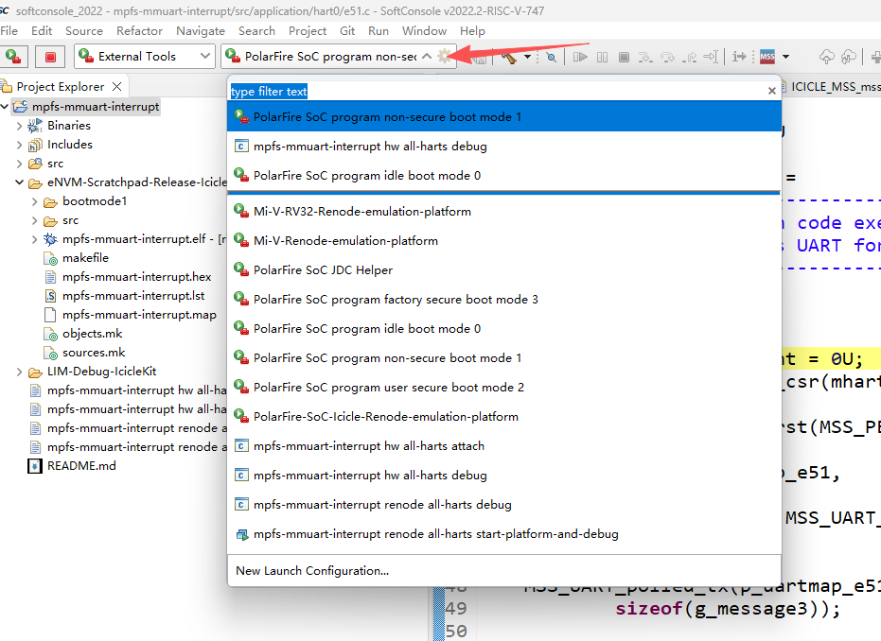Select PolarFire SoC program user secure boot mode 2

tap(504, 388)
